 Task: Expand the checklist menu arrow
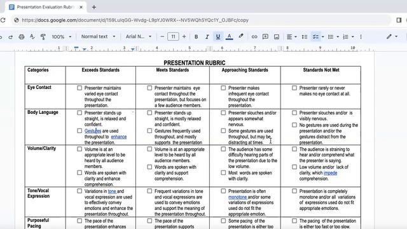pos(322,37)
